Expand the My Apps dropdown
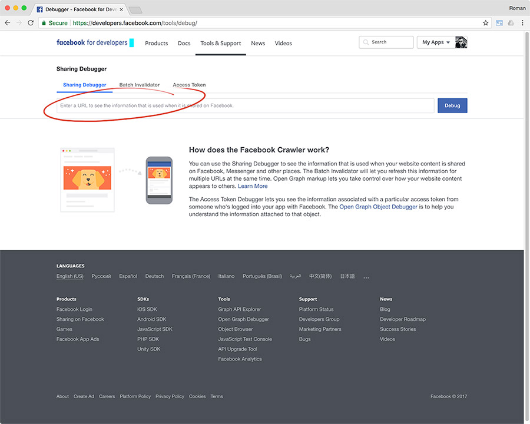This screenshot has width=530, height=424. (x=436, y=42)
